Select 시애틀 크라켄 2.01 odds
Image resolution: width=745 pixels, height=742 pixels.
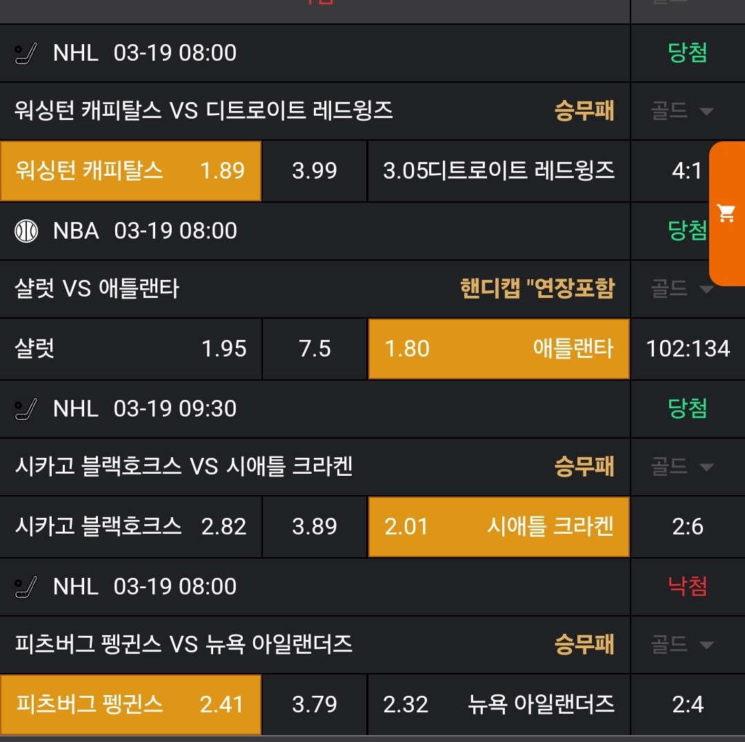pyautogui.click(x=499, y=527)
